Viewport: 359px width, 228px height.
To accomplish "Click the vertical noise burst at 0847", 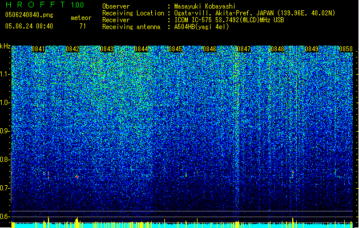I will point(237,128).
